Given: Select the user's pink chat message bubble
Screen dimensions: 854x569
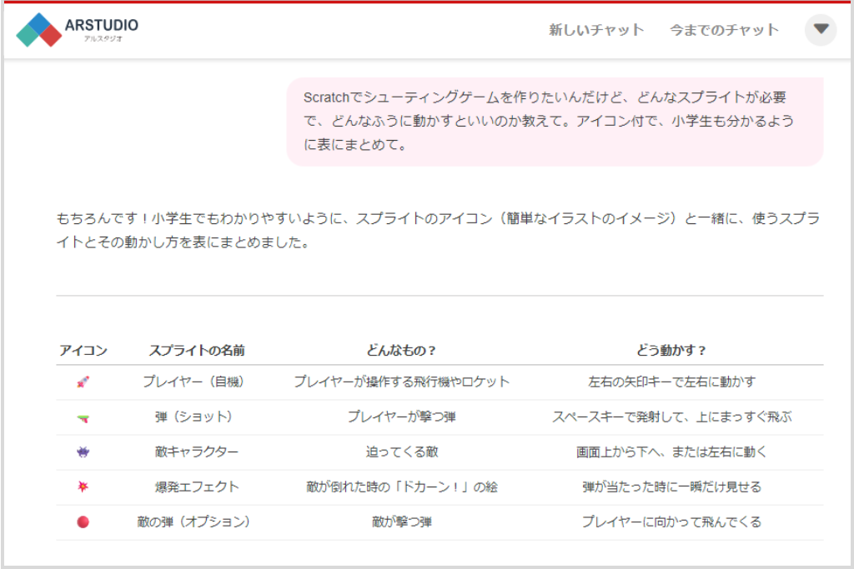Looking at the screenshot, I should pos(555,122).
